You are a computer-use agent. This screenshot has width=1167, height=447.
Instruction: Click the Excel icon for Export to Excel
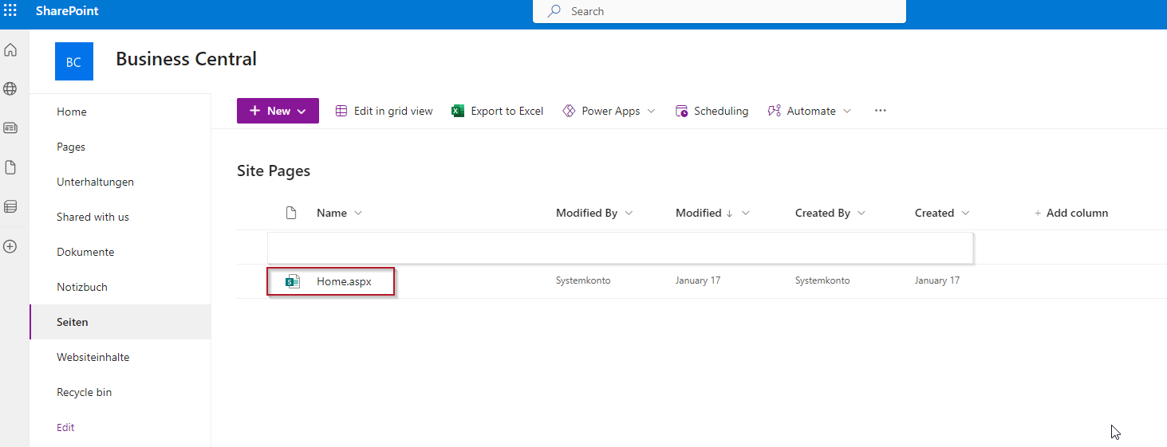(x=458, y=111)
